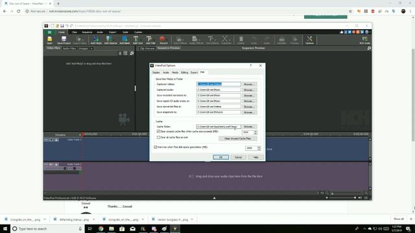This screenshot has width=415, height=233.
Task: Click the list view icon in media bin
Action: (x=125, y=53)
